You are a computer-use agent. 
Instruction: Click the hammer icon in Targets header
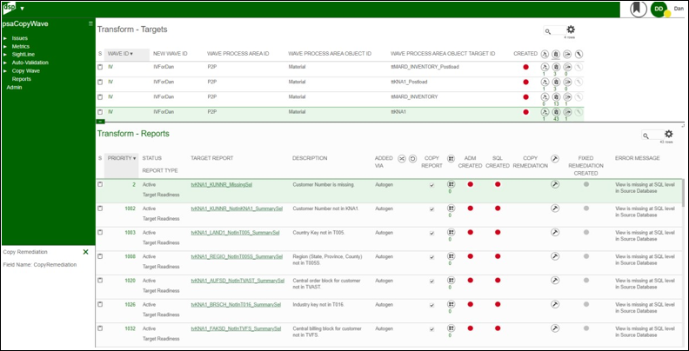[x=545, y=54]
